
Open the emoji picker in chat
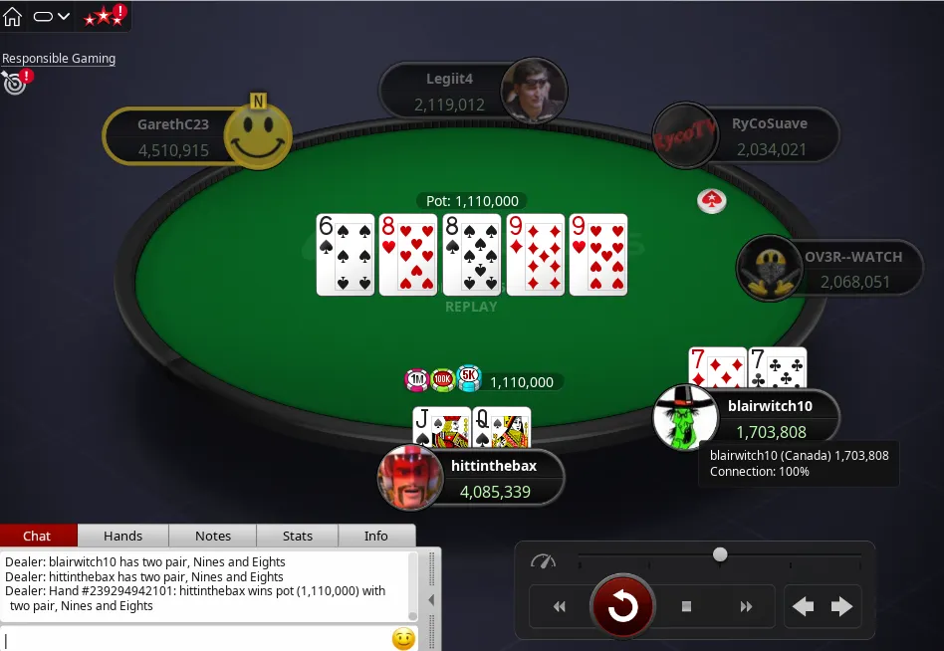[403, 638]
